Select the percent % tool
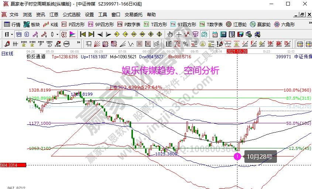The image size is (312, 189). 186,44
